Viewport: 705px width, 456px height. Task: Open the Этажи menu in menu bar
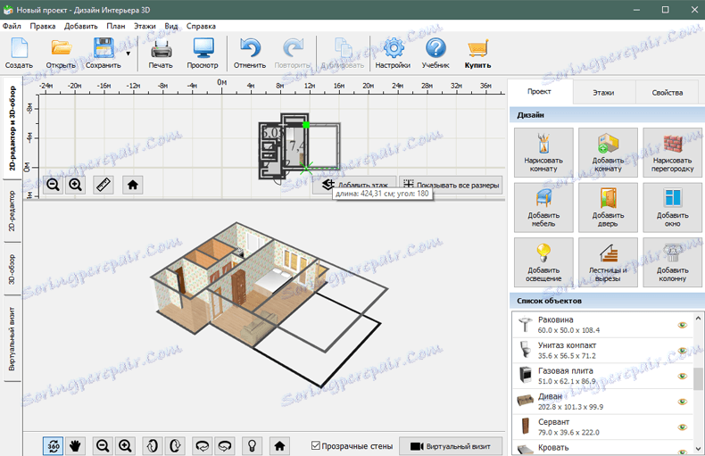tap(145, 27)
